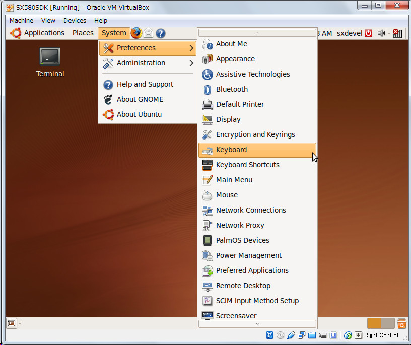Open the Terminal desktop icon
Image resolution: width=411 pixels, height=345 pixels.
pos(50,62)
